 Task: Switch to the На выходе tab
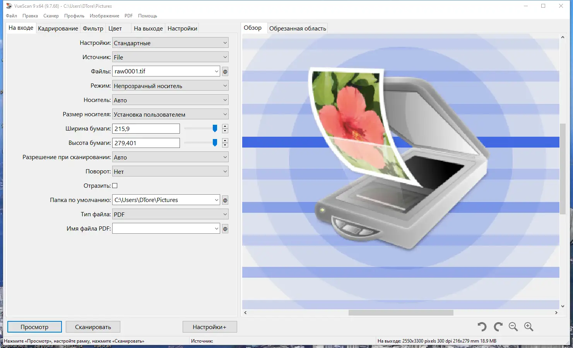(148, 28)
